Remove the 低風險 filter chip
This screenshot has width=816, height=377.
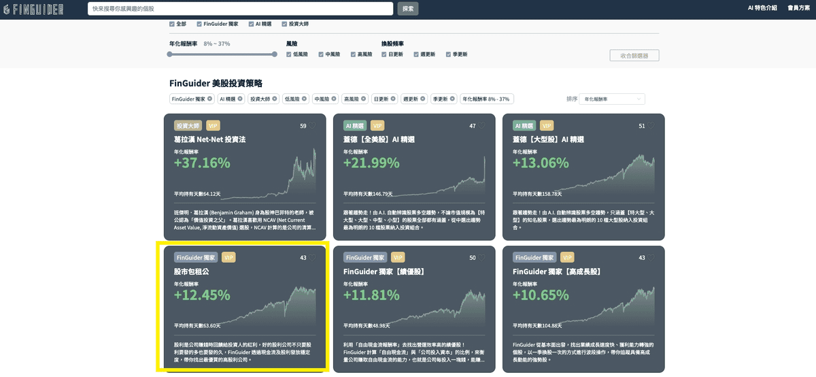(305, 99)
